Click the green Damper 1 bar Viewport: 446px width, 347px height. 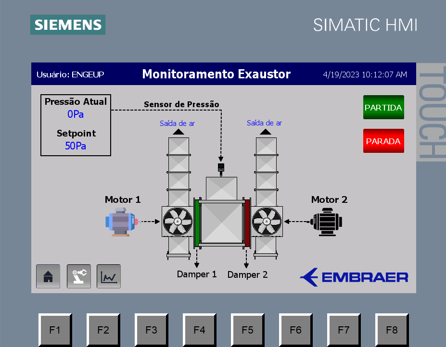197,223
